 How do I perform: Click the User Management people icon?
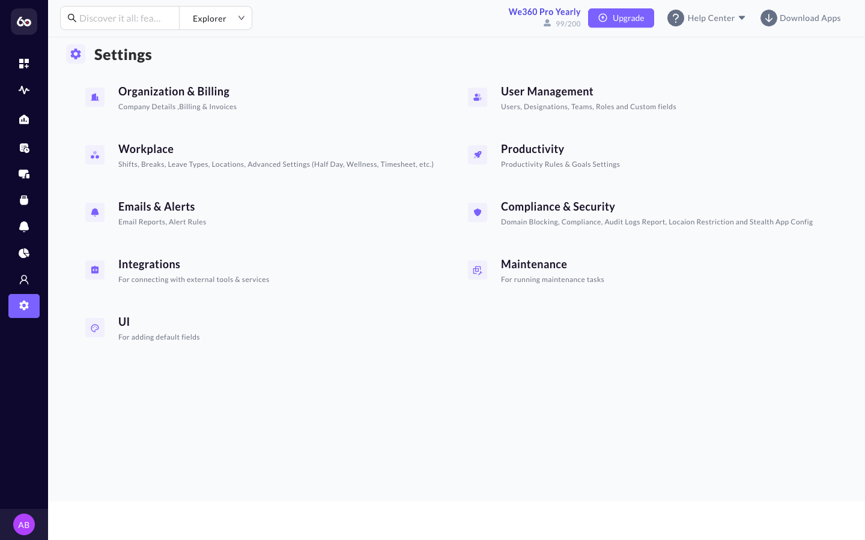click(x=478, y=97)
